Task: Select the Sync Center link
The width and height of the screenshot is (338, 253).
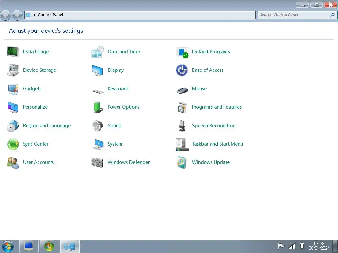Action: [x=36, y=144]
